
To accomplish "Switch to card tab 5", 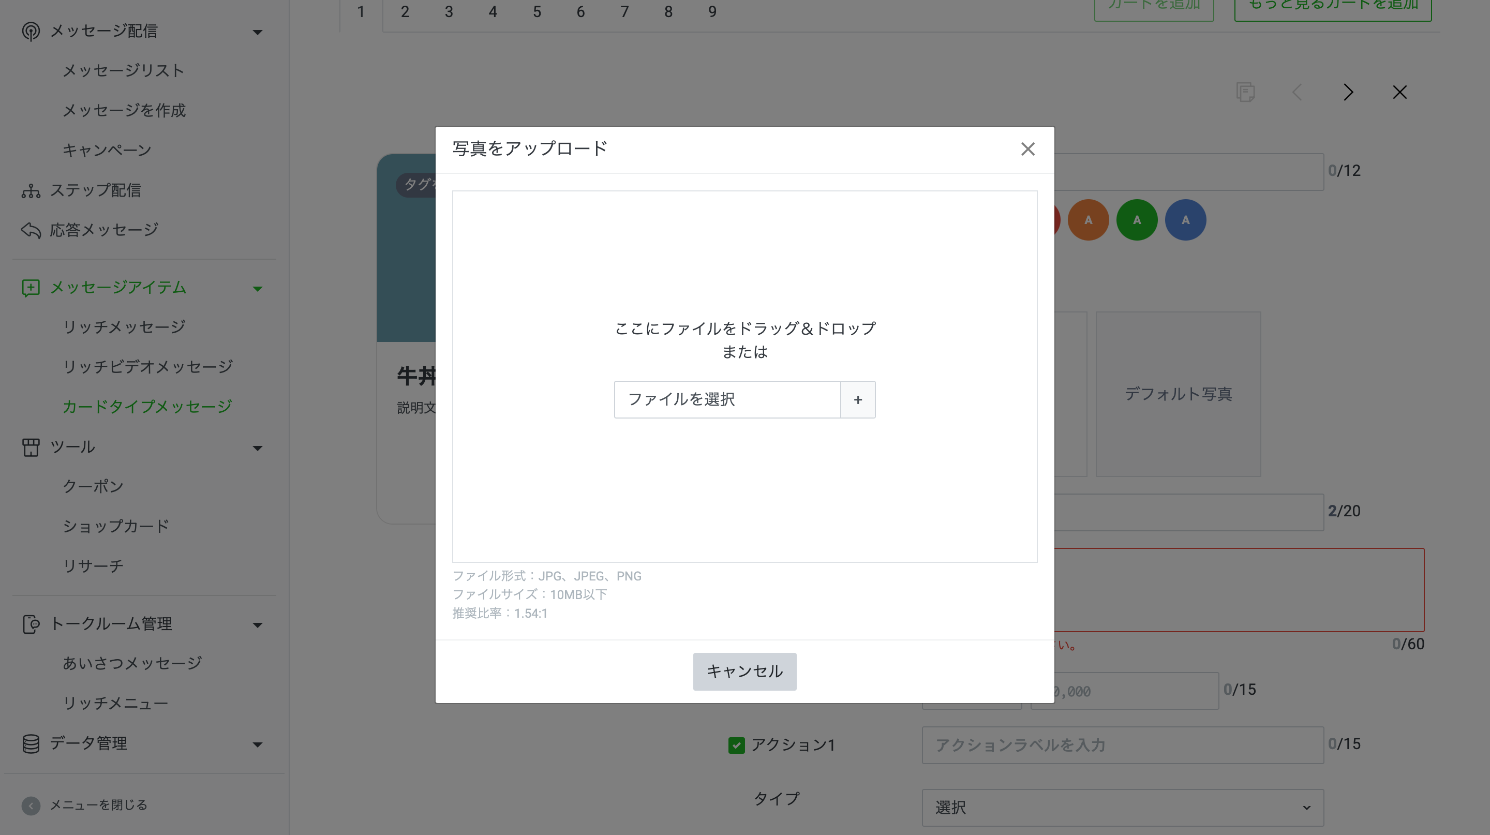I will [x=537, y=11].
